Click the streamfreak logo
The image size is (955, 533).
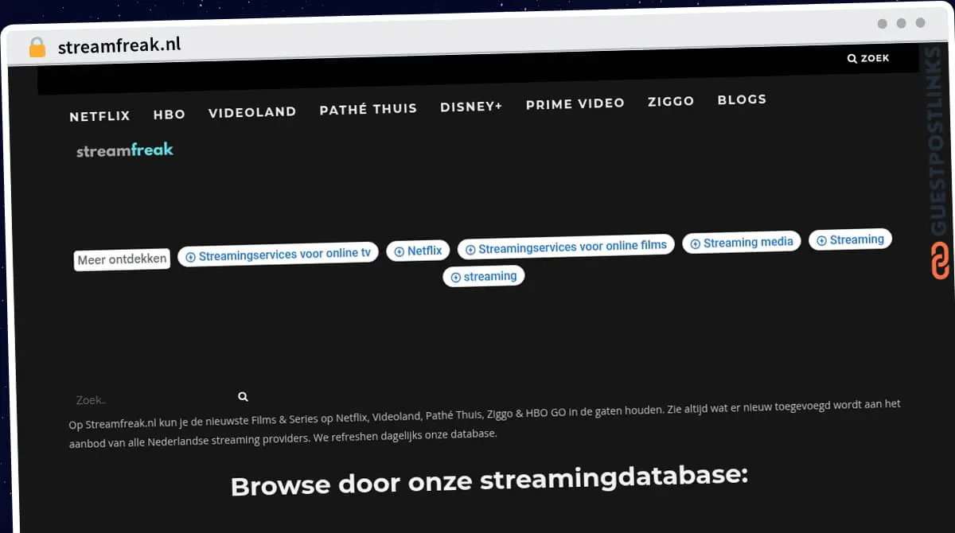[125, 150]
